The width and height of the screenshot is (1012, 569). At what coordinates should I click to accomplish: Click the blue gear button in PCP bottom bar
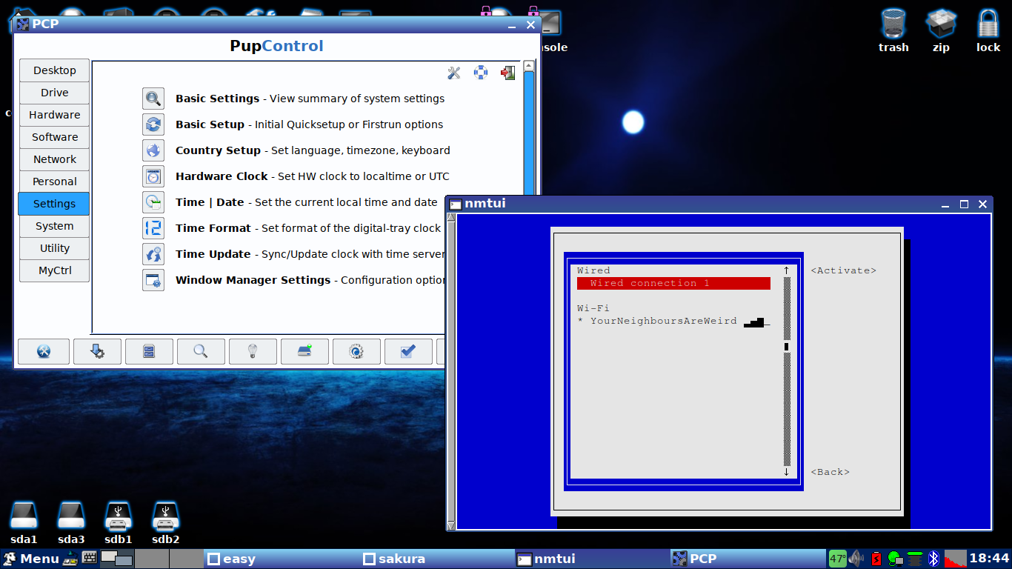356,351
